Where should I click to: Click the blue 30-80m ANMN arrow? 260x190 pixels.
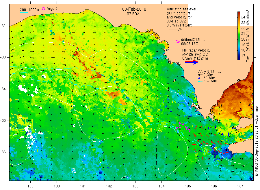(200, 78)
